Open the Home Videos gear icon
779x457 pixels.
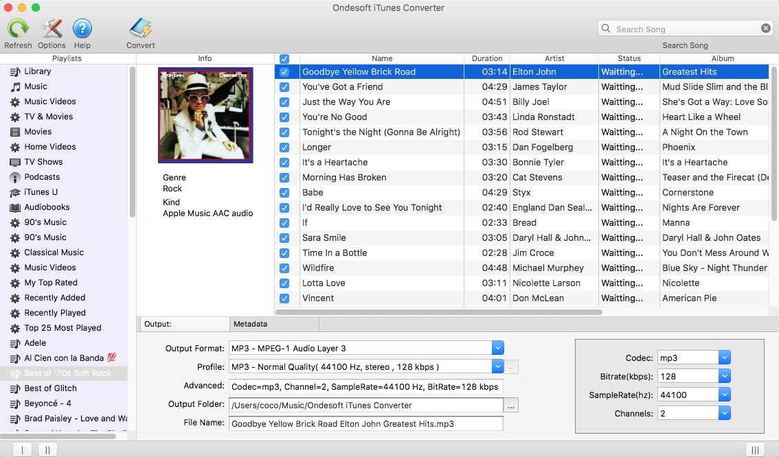(15, 148)
